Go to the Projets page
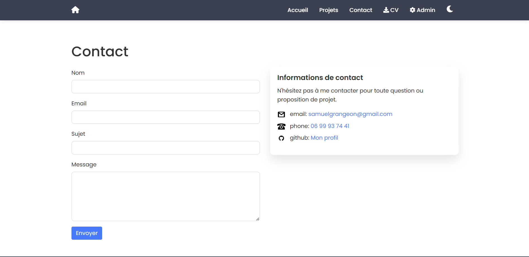This screenshot has height=257, width=529. pyautogui.click(x=329, y=10)
